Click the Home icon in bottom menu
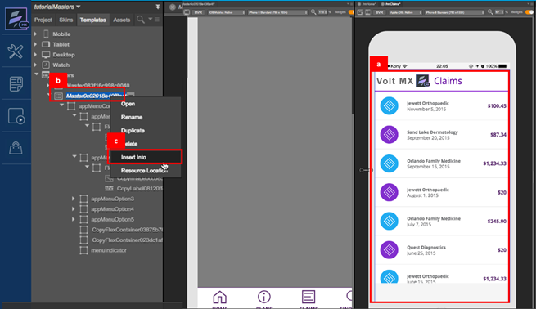This screenshot has width=536, height=309. [x=220, y=298]
